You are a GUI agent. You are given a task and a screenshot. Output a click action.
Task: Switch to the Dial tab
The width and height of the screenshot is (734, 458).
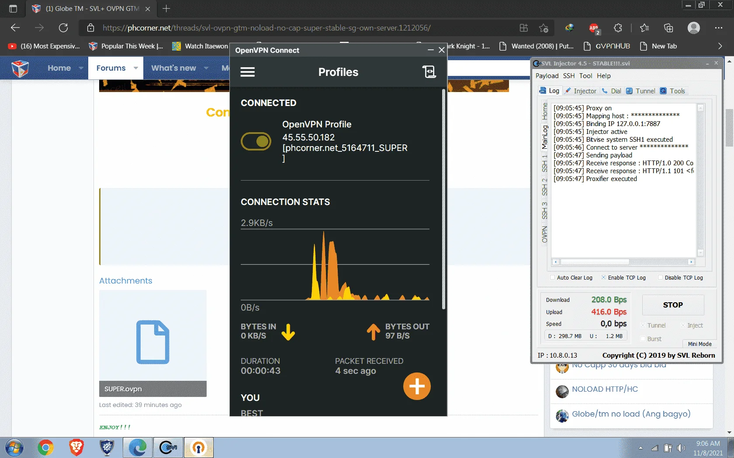tap(612, 91)
